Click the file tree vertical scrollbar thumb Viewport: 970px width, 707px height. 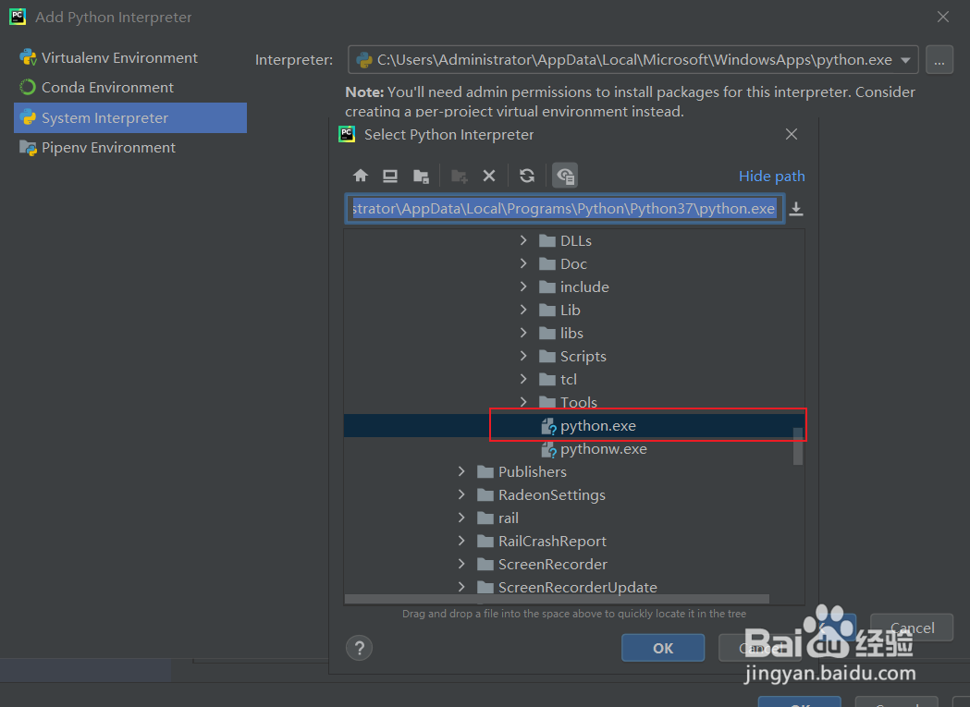[798, 446]
